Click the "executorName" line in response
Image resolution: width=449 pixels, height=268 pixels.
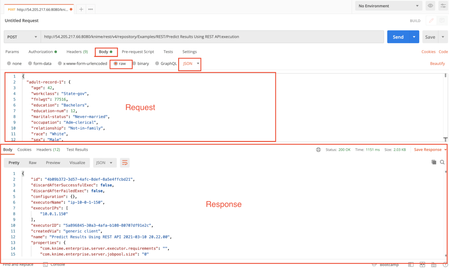(x=68, y=202)
